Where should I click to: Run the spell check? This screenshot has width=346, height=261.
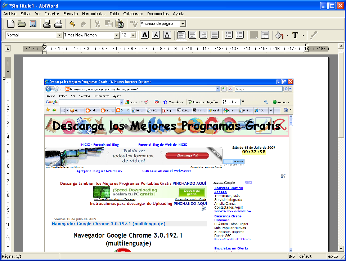tap(134, 24)
